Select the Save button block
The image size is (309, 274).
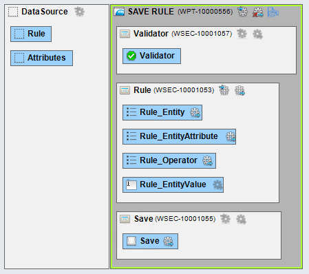point(150,241)
